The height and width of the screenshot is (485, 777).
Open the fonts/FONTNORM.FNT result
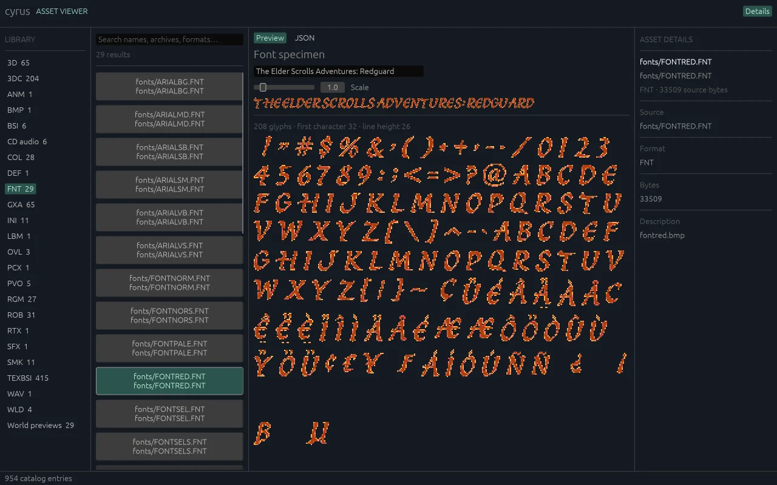169,283
